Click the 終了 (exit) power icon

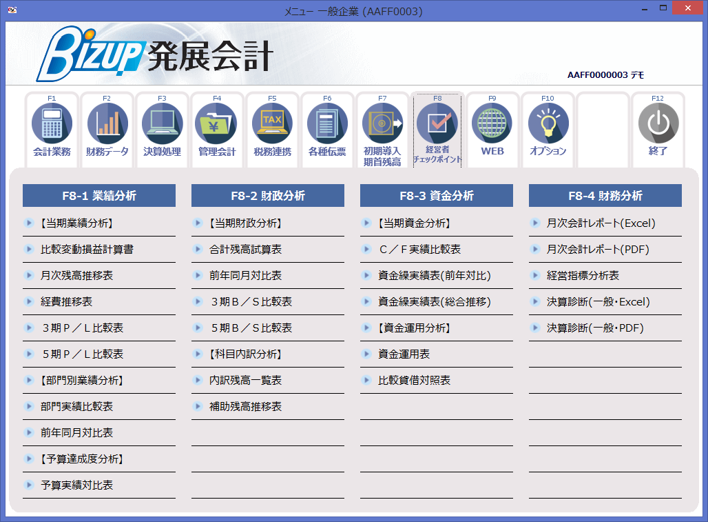(658, 130)
